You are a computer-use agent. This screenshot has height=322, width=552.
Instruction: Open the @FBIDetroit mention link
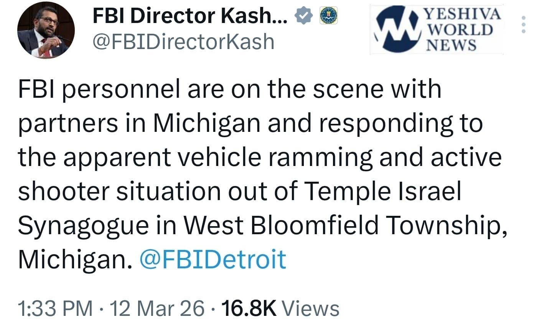[213, 260]
